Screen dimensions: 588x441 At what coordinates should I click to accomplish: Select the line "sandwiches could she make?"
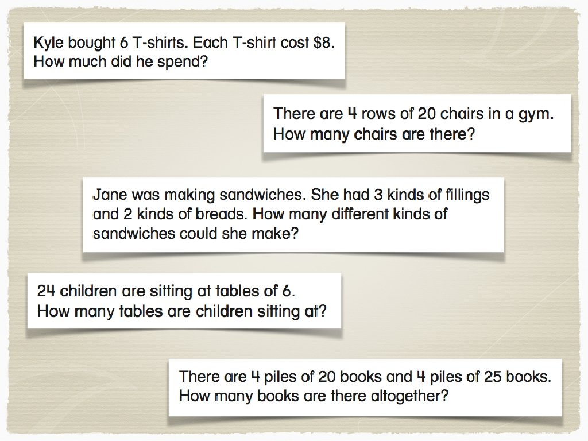(195, 234)
